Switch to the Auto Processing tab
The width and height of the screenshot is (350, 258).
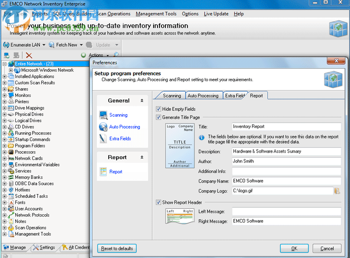click(x=203, y=96)
